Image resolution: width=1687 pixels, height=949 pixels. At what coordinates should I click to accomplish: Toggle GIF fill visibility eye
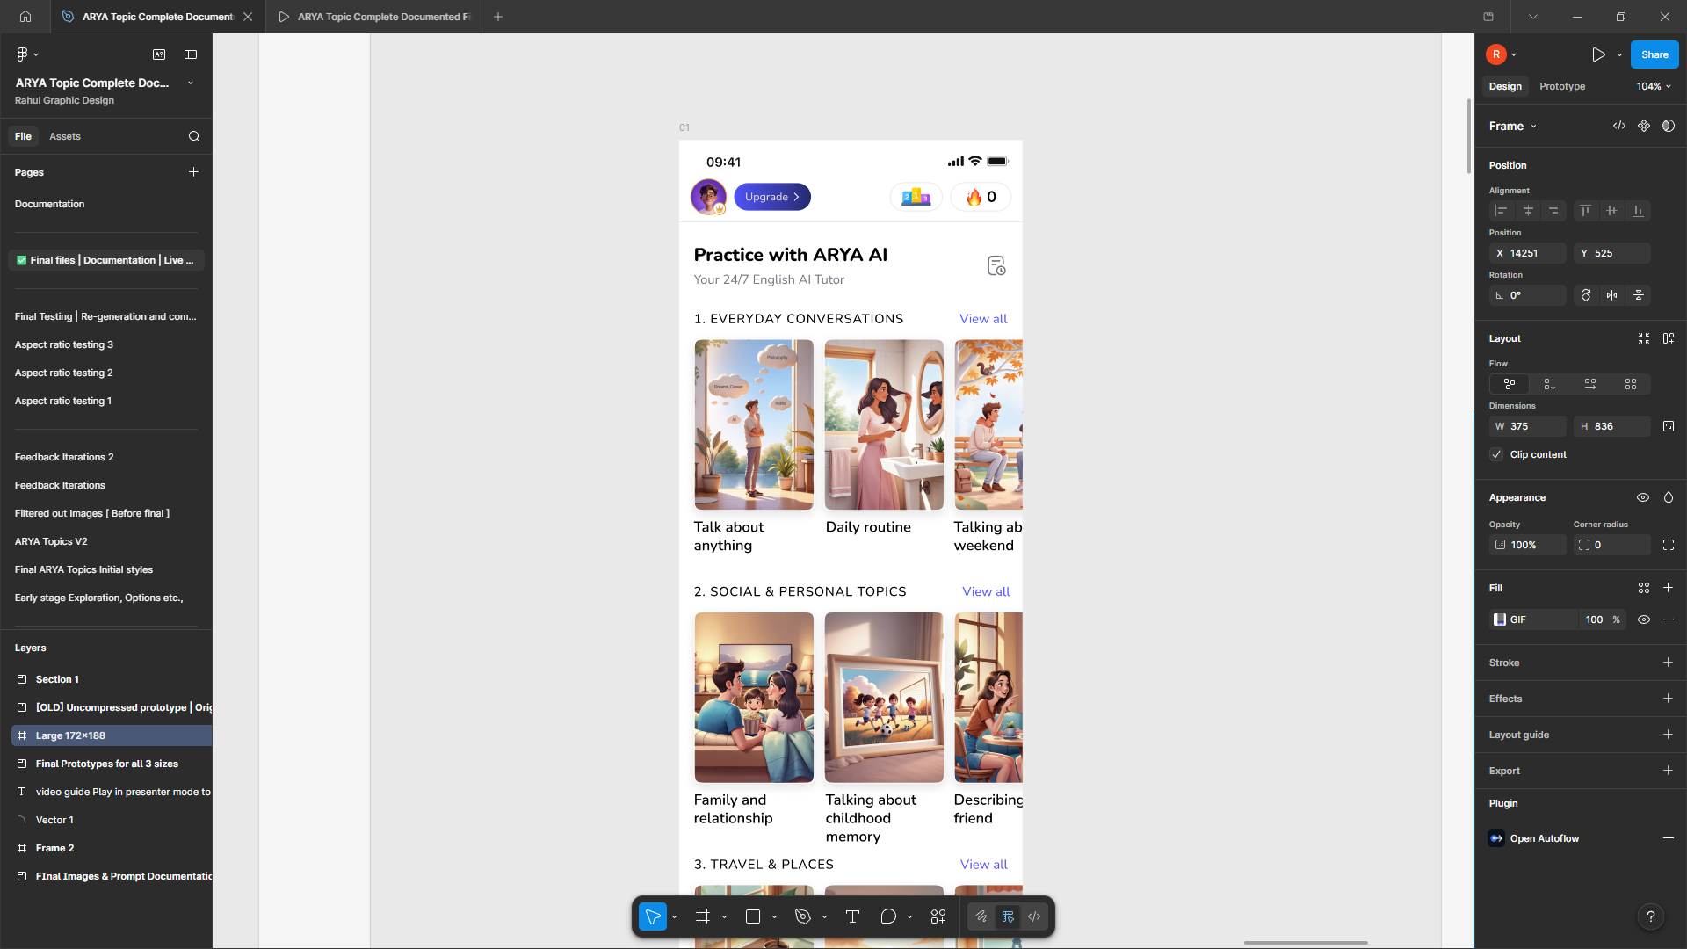point(1644,619)
